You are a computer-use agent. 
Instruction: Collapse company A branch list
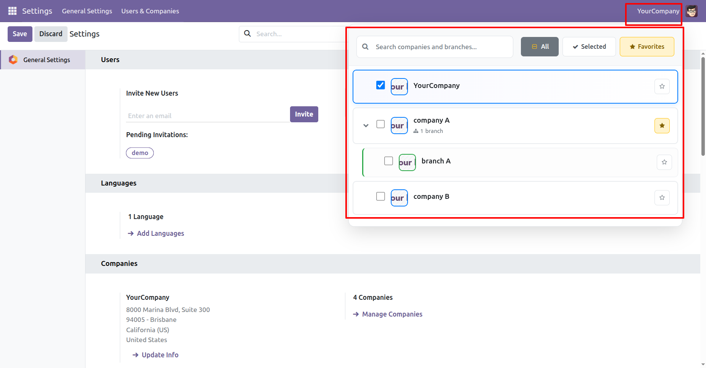coord(366,125)
